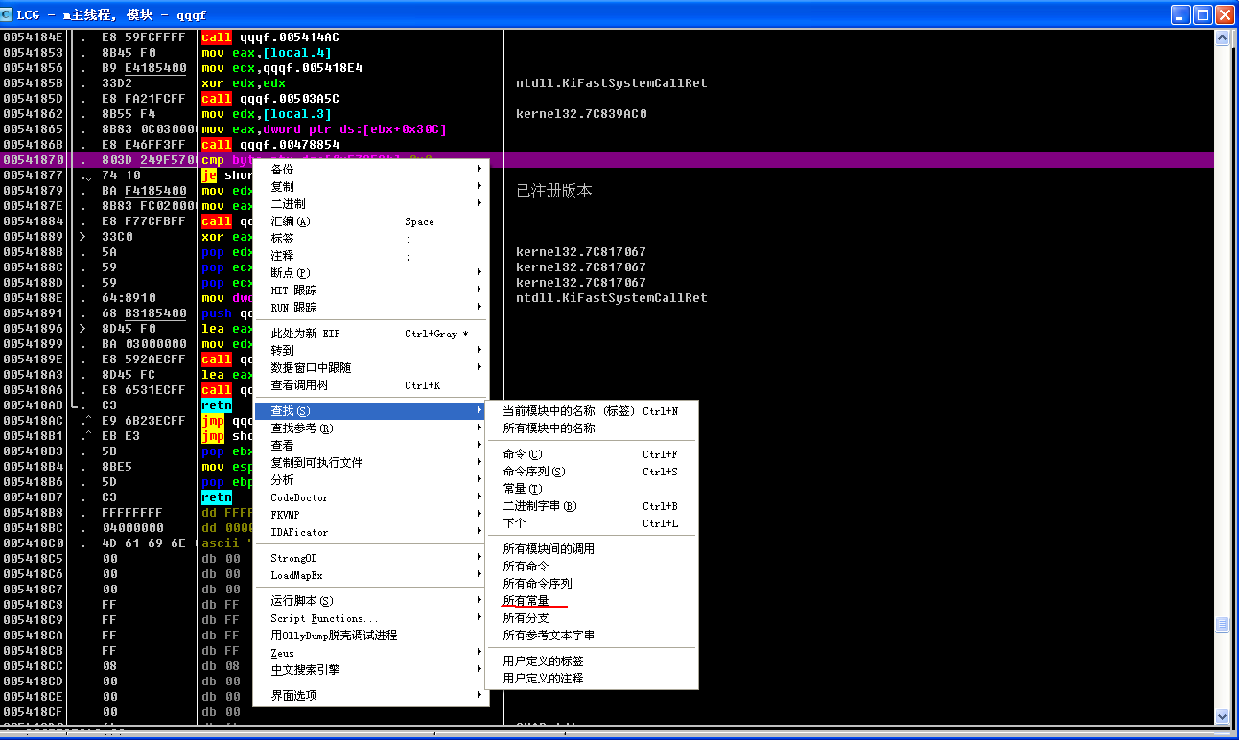
Task: Select 用OllyDump脱壳调试进程
Action: [371, 635]
